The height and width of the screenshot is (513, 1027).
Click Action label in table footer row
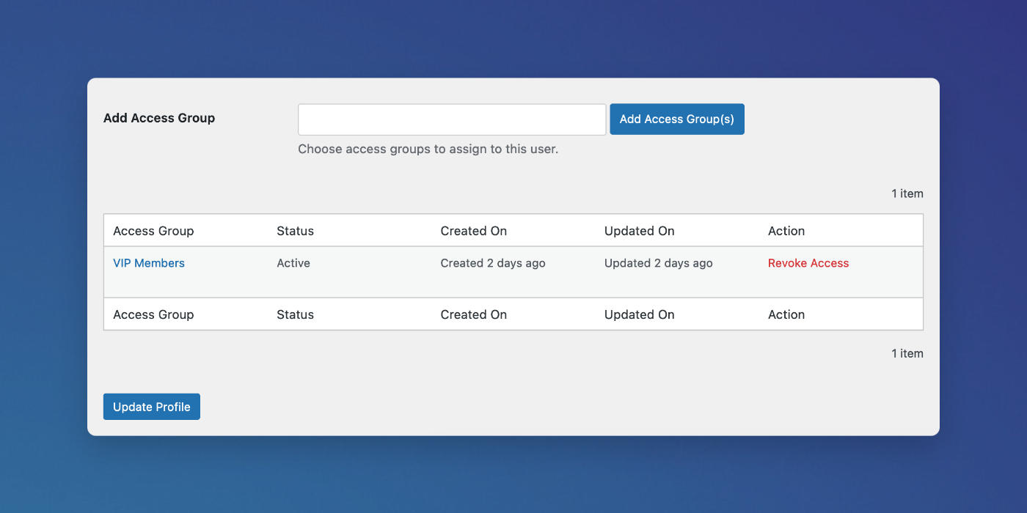coord(786,314)
